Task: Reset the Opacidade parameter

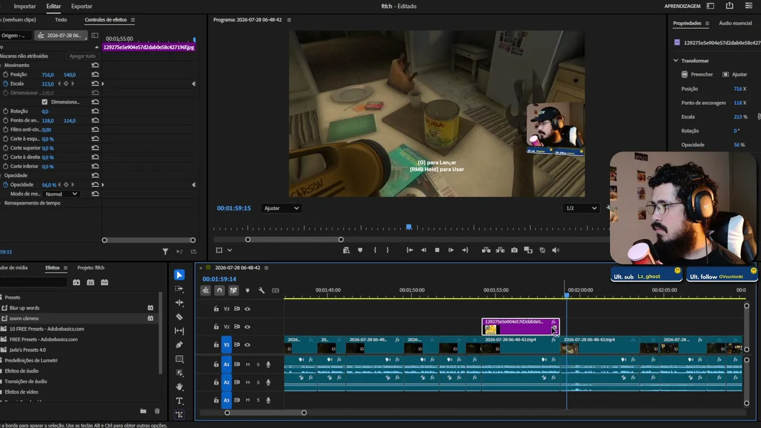Action: pyautogui.click(x=95, y=185)
